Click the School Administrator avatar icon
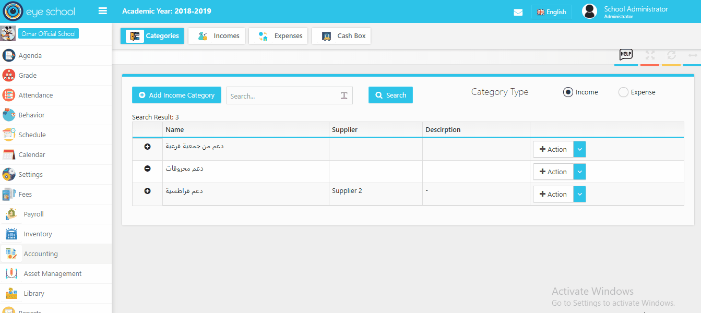701x313 pixels. tap(589, 11)
